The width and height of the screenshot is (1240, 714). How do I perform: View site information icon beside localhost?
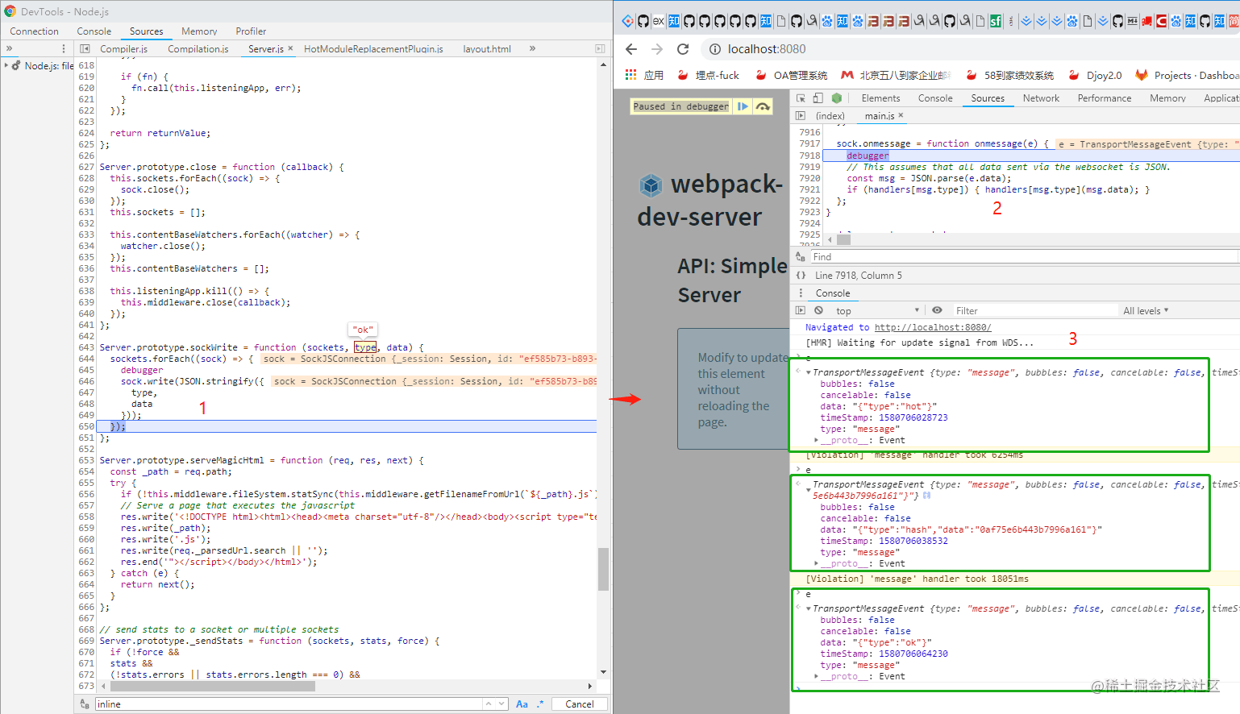coord(714,49)
